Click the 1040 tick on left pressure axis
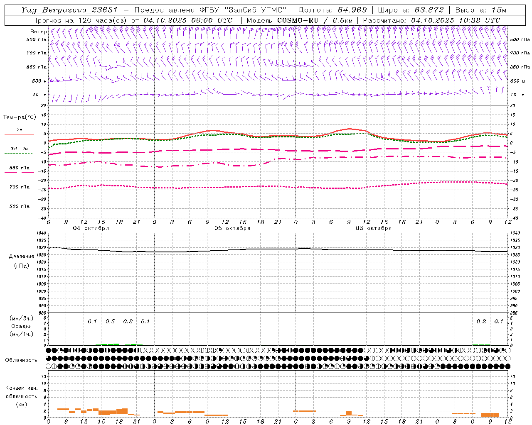This screenshot has height=425, width=532. point(41,233)
